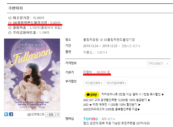Open 인터파크고객 3,000원 중복할인쿠폰 link
The image size is (173, 127).
tap(111, 109)
